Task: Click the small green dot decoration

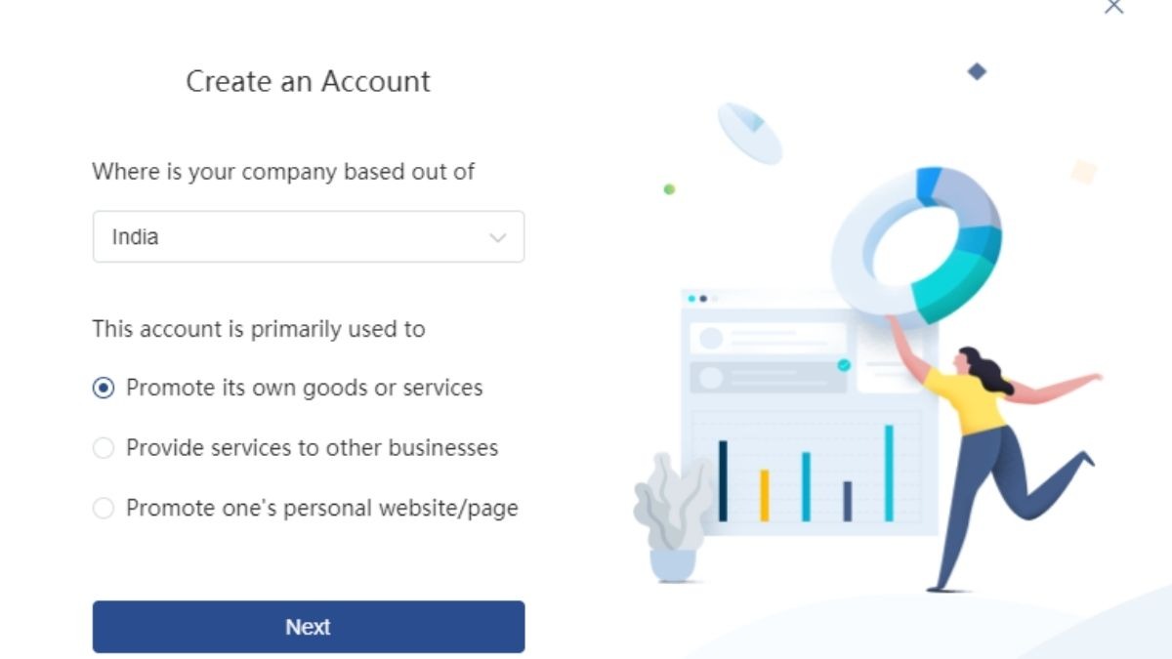Action: (669, 189)
